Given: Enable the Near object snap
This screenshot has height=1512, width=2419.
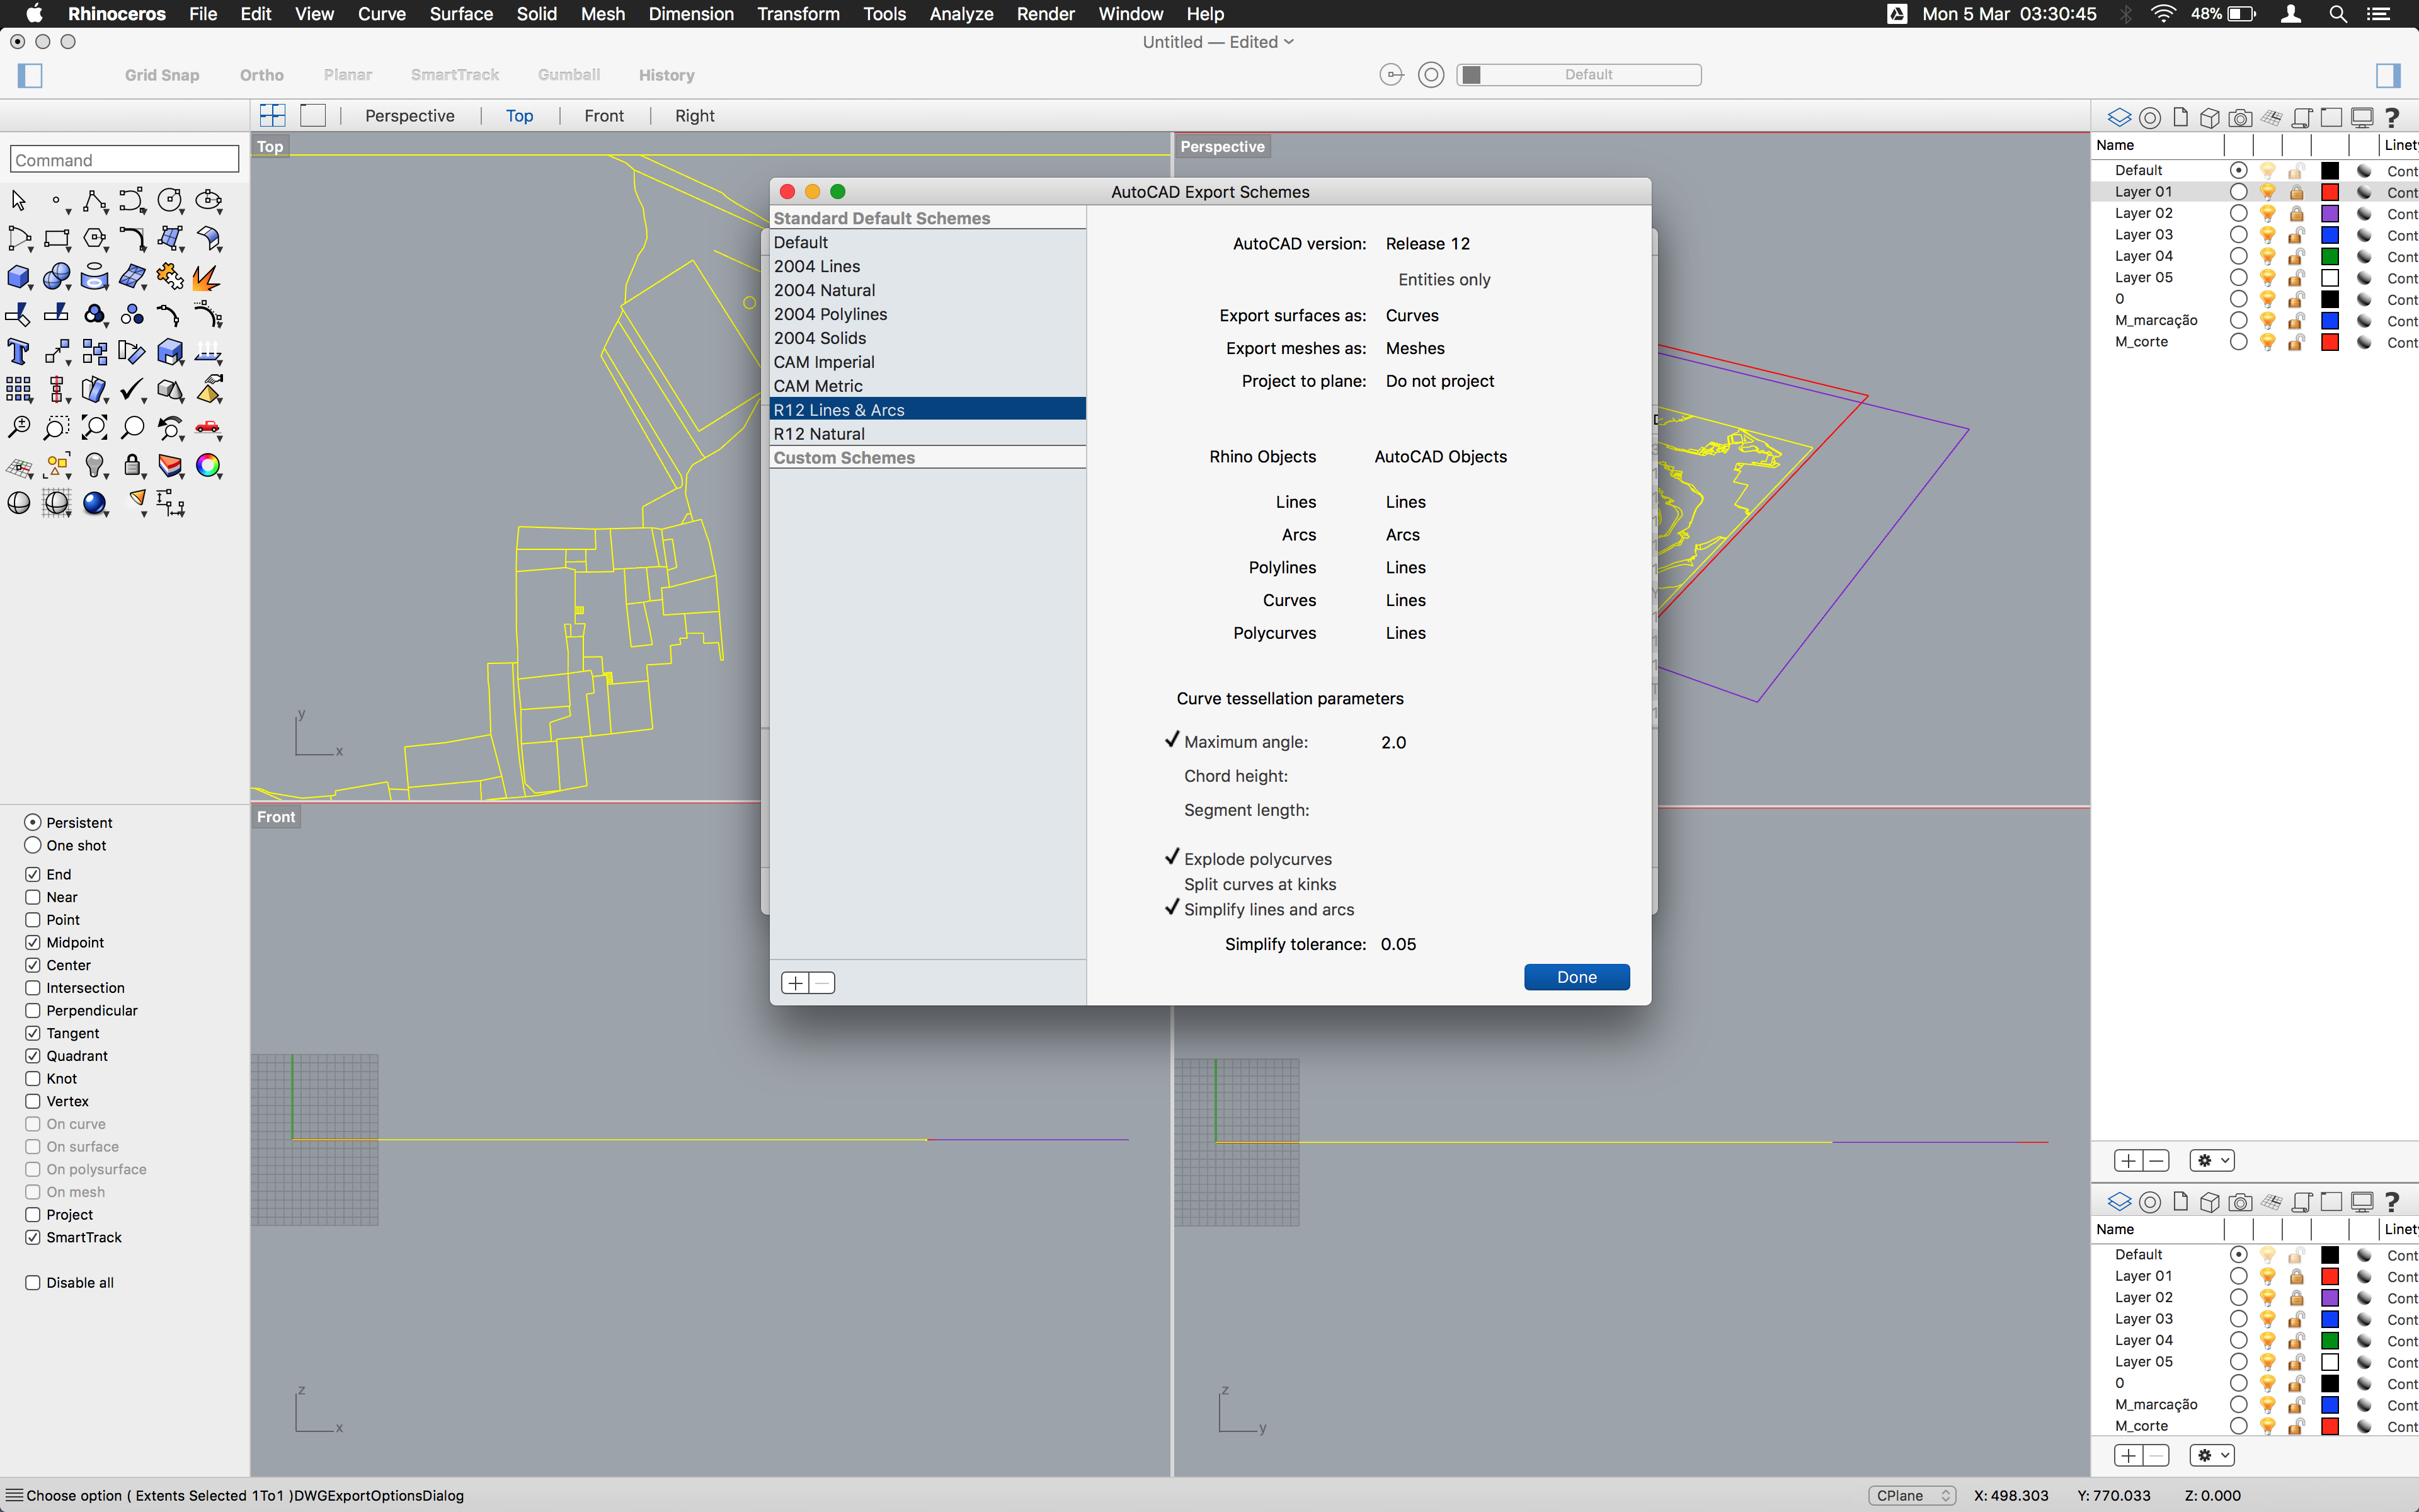Looking at the screenshot, I should [x=33, y=897].
